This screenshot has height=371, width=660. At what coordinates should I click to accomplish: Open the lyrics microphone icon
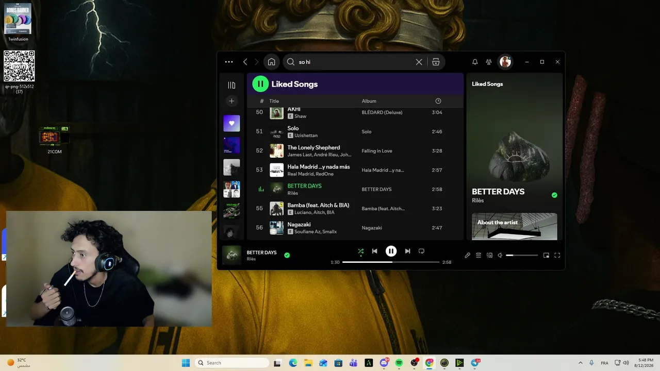[468, 255]
